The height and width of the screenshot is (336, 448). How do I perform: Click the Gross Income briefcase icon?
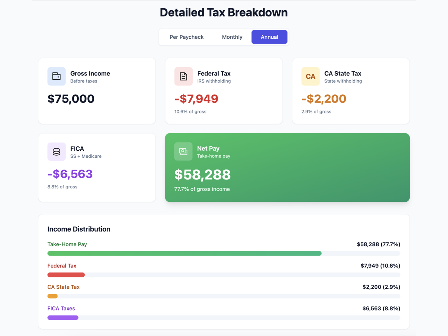56,76
